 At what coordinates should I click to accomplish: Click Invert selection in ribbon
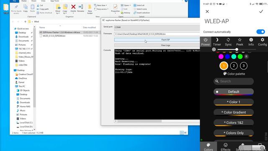(x=142, y=13)
